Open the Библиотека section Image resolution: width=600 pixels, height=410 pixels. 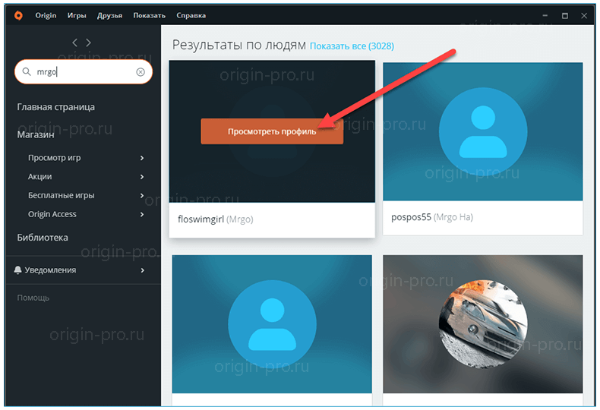click(43, 237)
